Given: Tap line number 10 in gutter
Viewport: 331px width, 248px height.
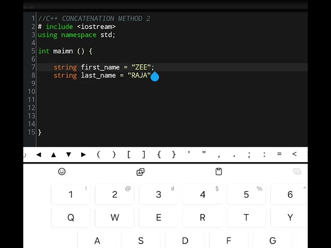Looking at the screenshot, I should pyautogui.click(x=32, y=91).
